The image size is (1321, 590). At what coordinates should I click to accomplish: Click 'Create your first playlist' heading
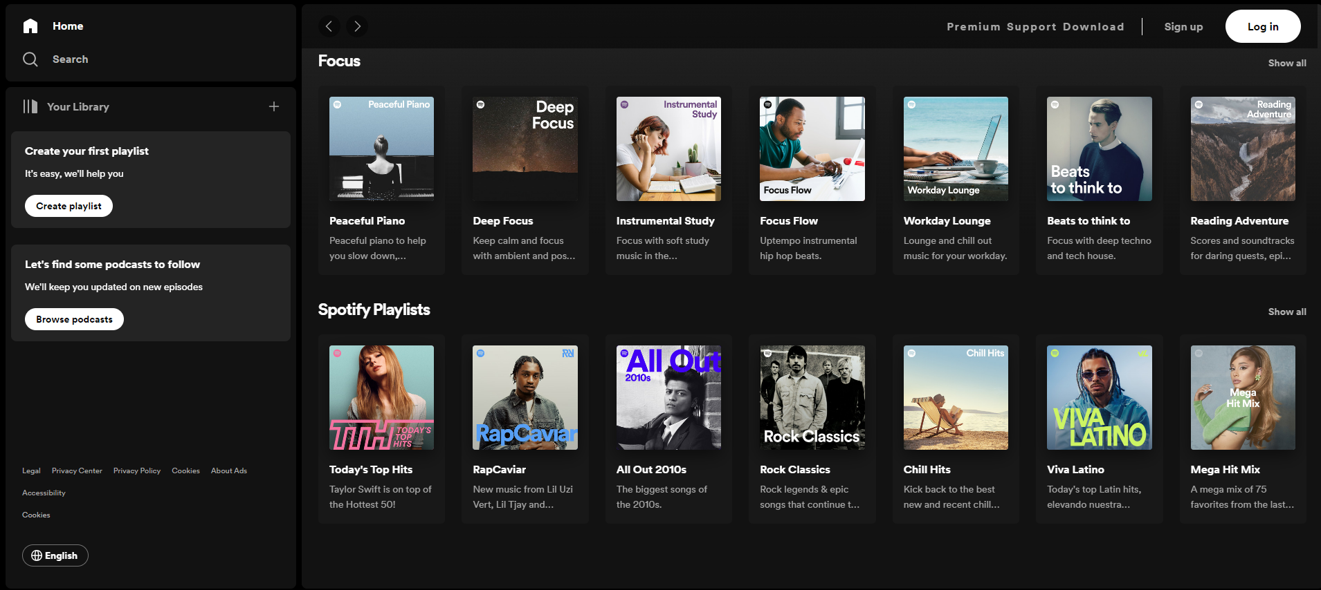[x=87, y=151]
